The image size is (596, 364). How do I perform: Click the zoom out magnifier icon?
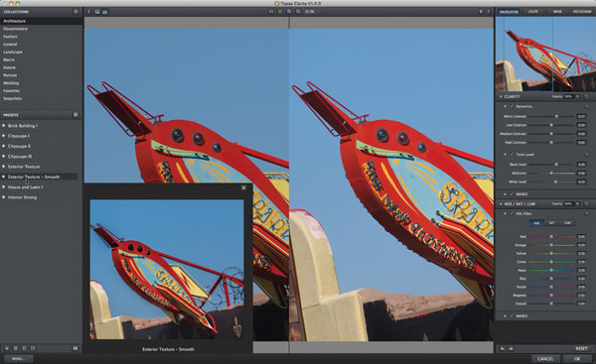298,12
